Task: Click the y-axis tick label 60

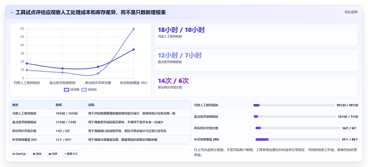Action: [22, 29]
